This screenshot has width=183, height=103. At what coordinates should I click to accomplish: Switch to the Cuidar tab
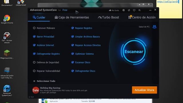click(x=39, y=17)
